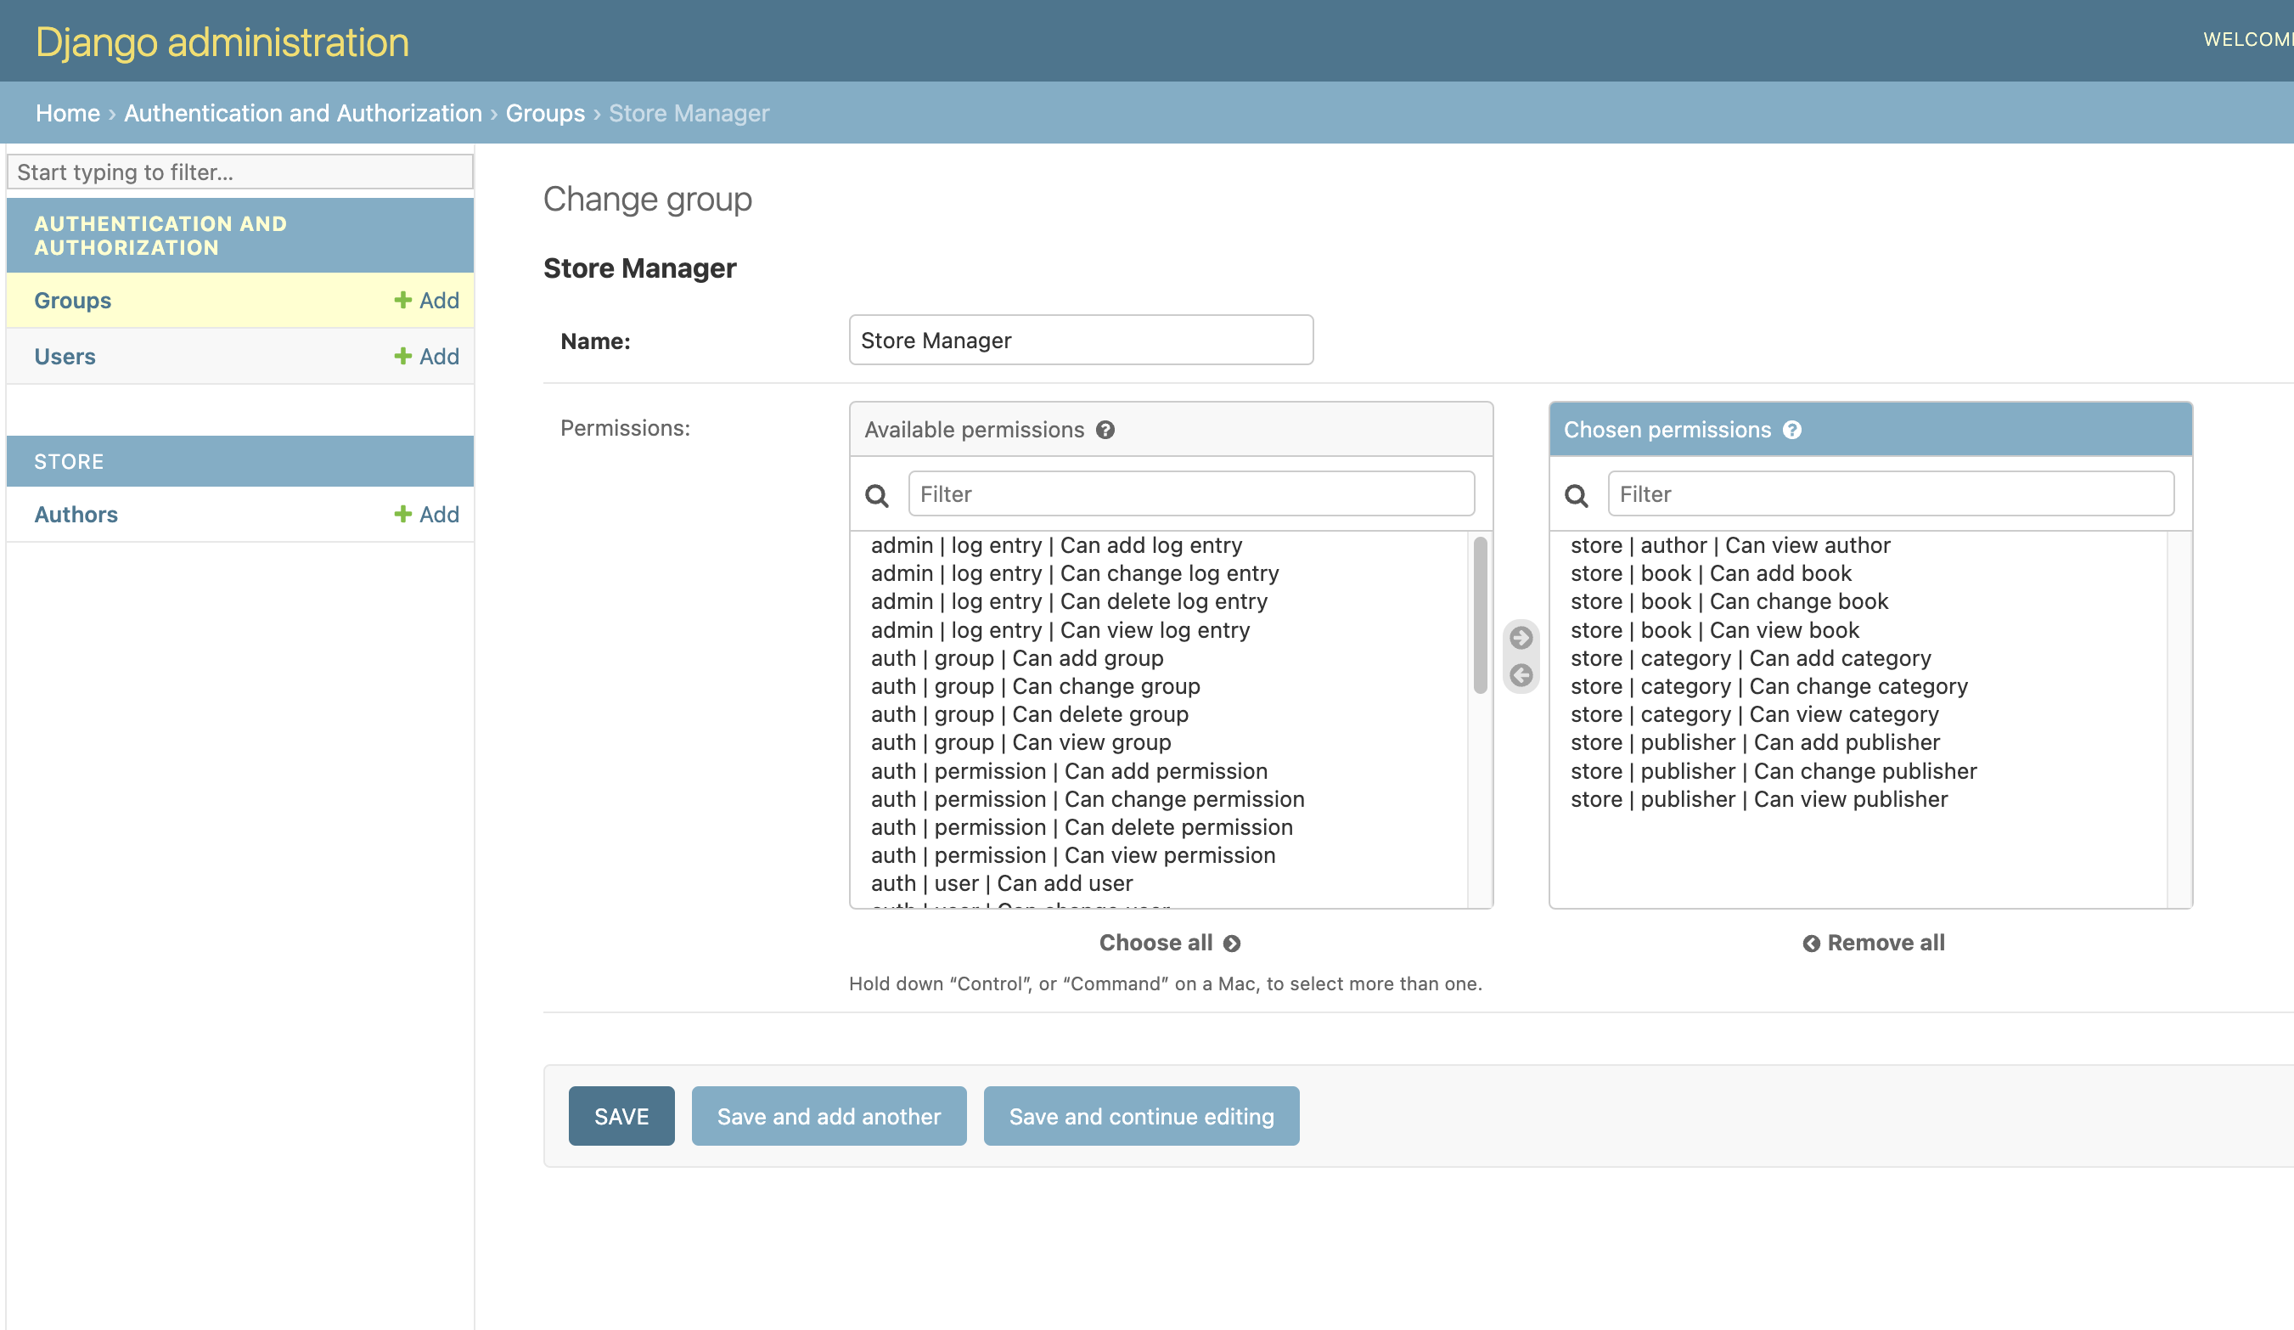Open the Authors section under STORE
2294x1330 pixels.
[75, 513]
